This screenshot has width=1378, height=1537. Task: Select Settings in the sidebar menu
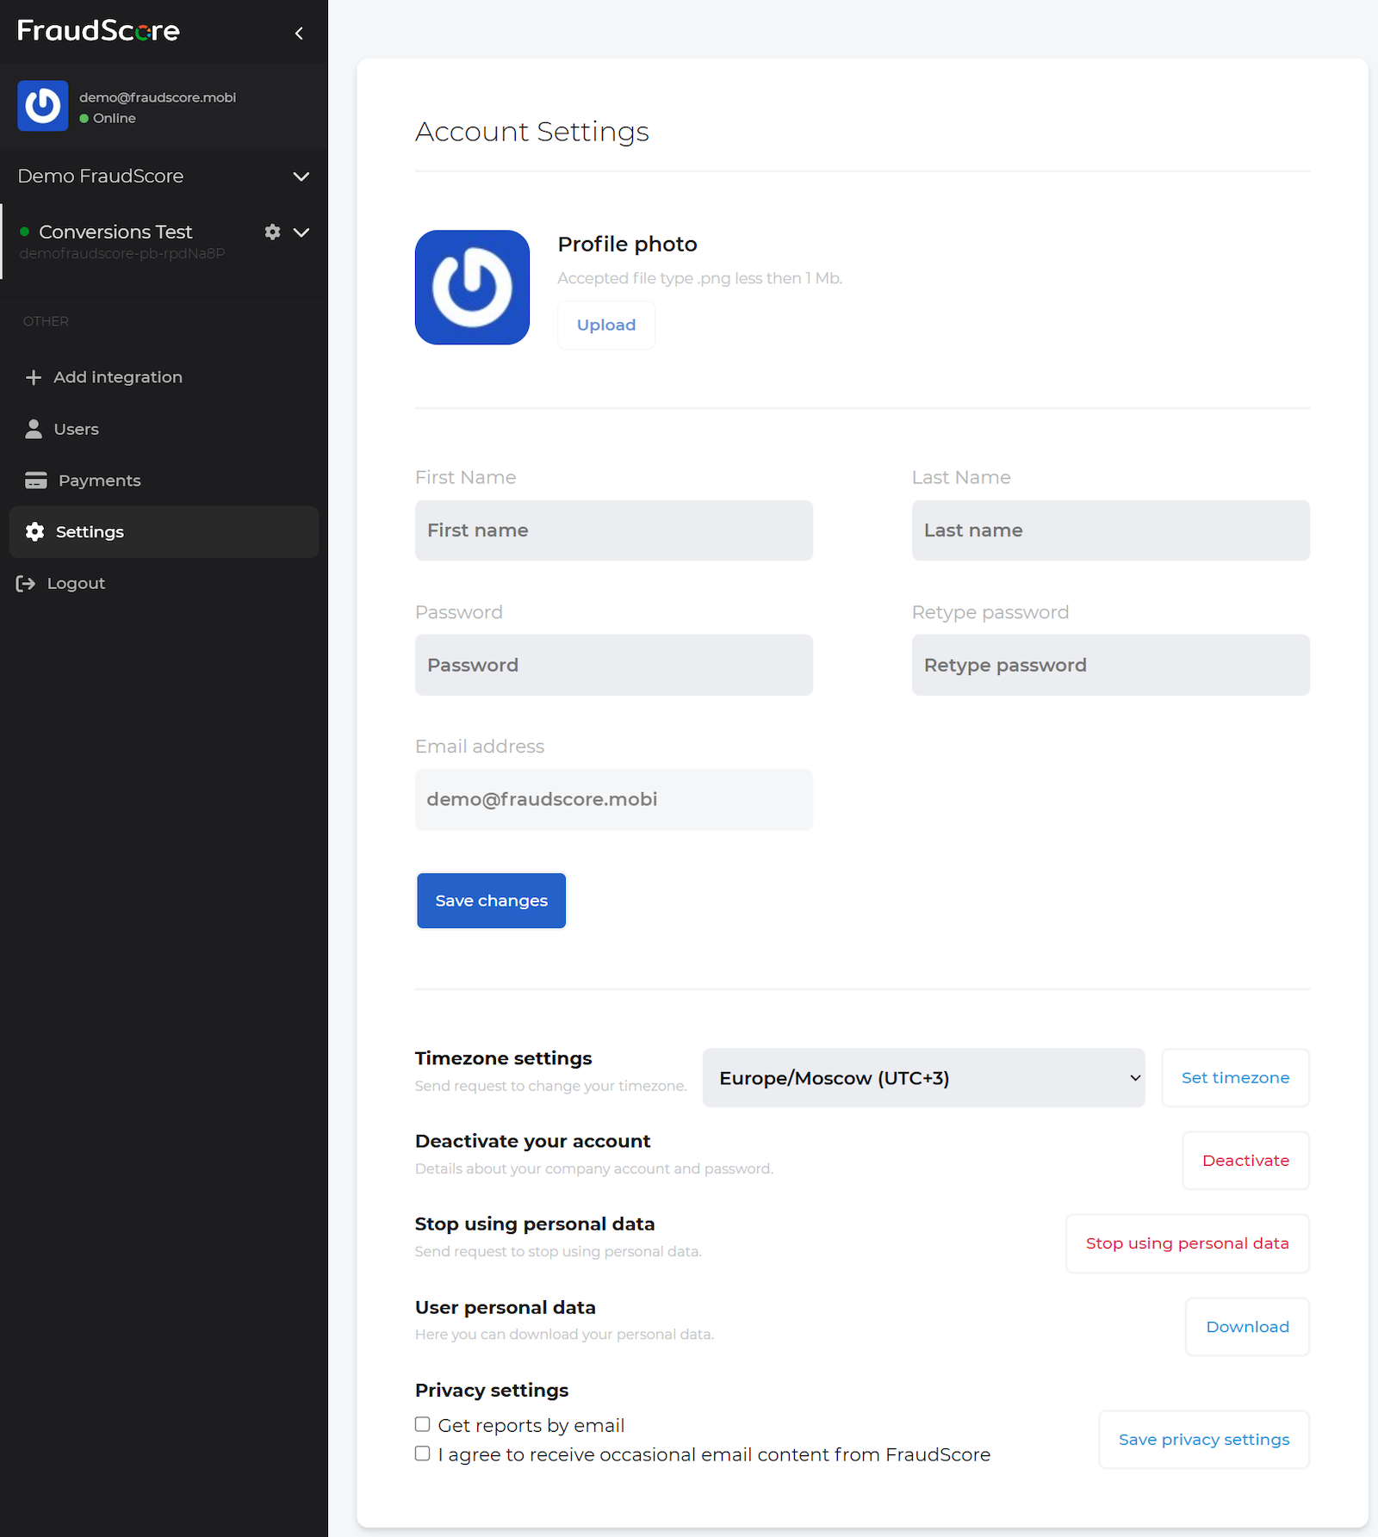164,532
